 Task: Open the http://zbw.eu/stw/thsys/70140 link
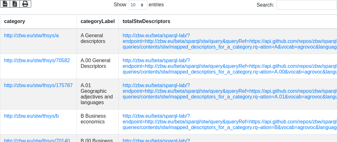(37, 140)
